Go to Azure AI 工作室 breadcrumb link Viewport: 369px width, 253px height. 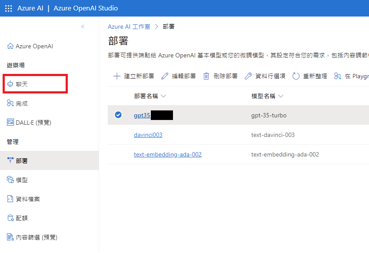[x=129, y=27]
